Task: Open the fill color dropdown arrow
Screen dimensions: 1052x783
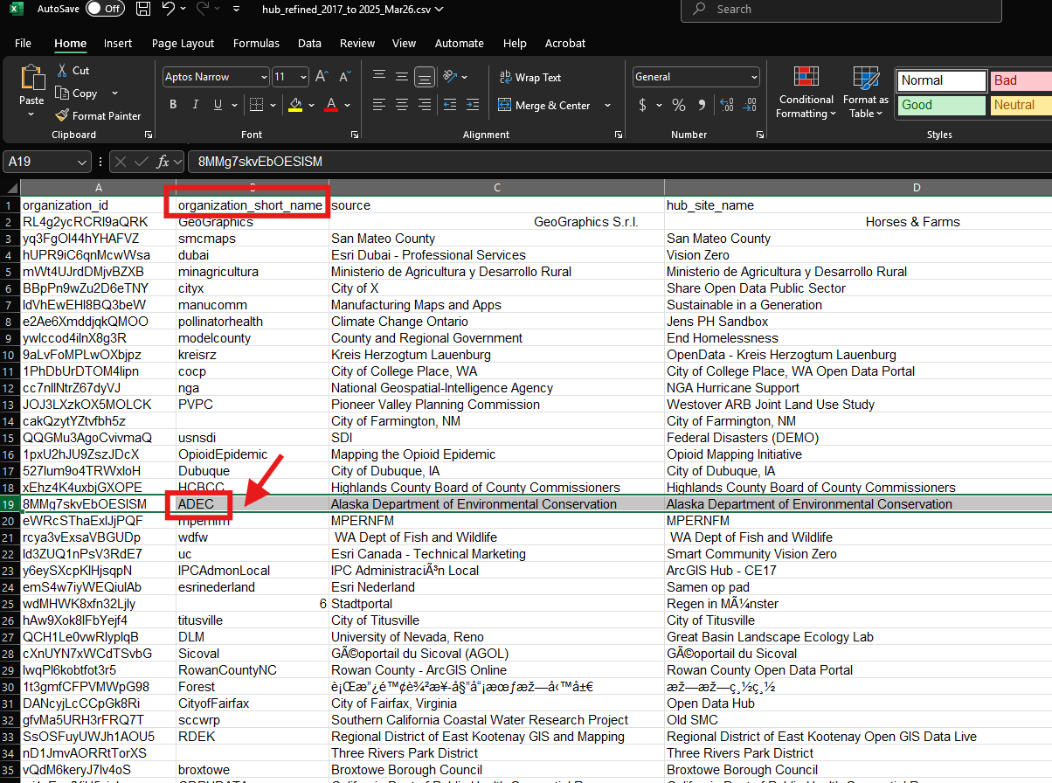Action: click(x=311, y=105)
